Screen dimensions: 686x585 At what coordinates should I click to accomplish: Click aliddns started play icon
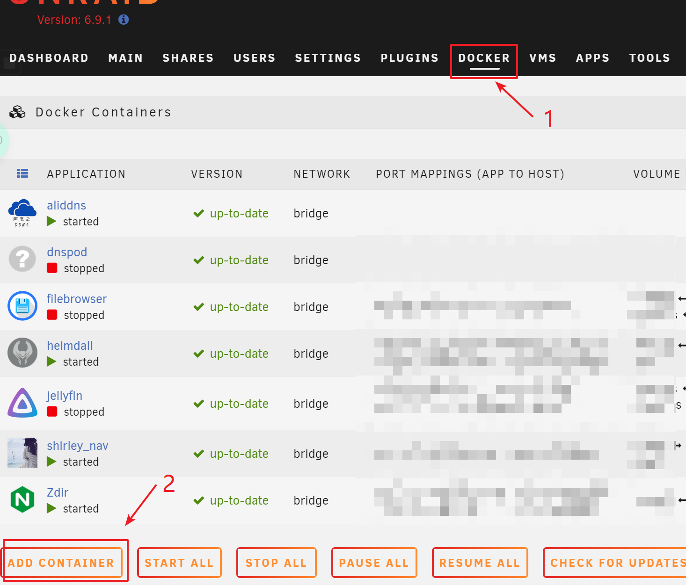tap(51, 221)
